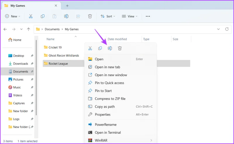Select Pin to Quick access

coord(121,83)
